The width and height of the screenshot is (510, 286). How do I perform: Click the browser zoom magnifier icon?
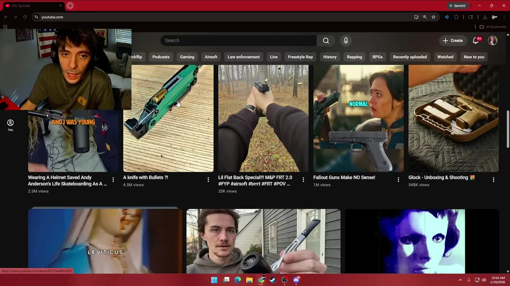tap(425, 17)
